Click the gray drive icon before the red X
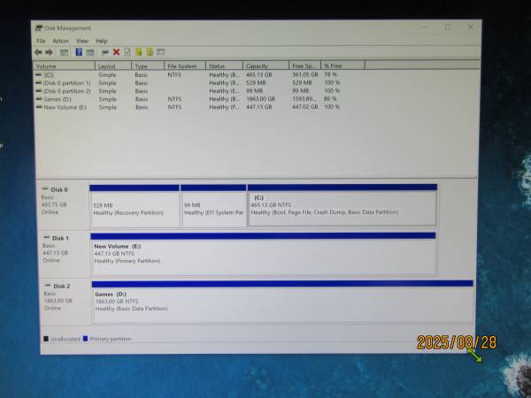Image resolution: width=531 pixels, height=398 pixels. (x=105, y=52)
